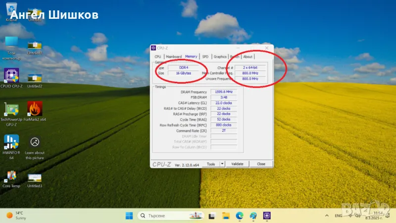Open the HWiNFO 64 desktop shortcut
Screen dimensions: 396x223
tap(11, 142)
